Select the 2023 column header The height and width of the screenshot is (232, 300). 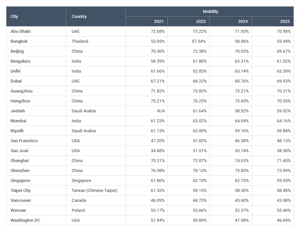click(x=201, y=22)
